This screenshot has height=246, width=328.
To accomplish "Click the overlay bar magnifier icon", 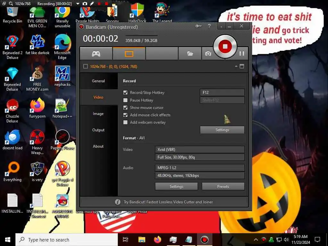I will point(11,4).
